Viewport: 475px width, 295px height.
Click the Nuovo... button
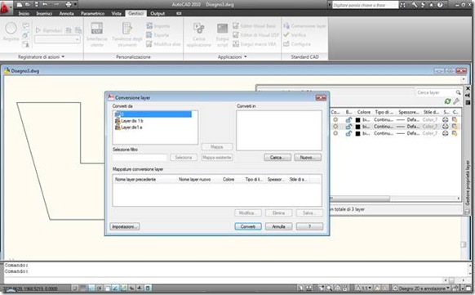[308, 158]
